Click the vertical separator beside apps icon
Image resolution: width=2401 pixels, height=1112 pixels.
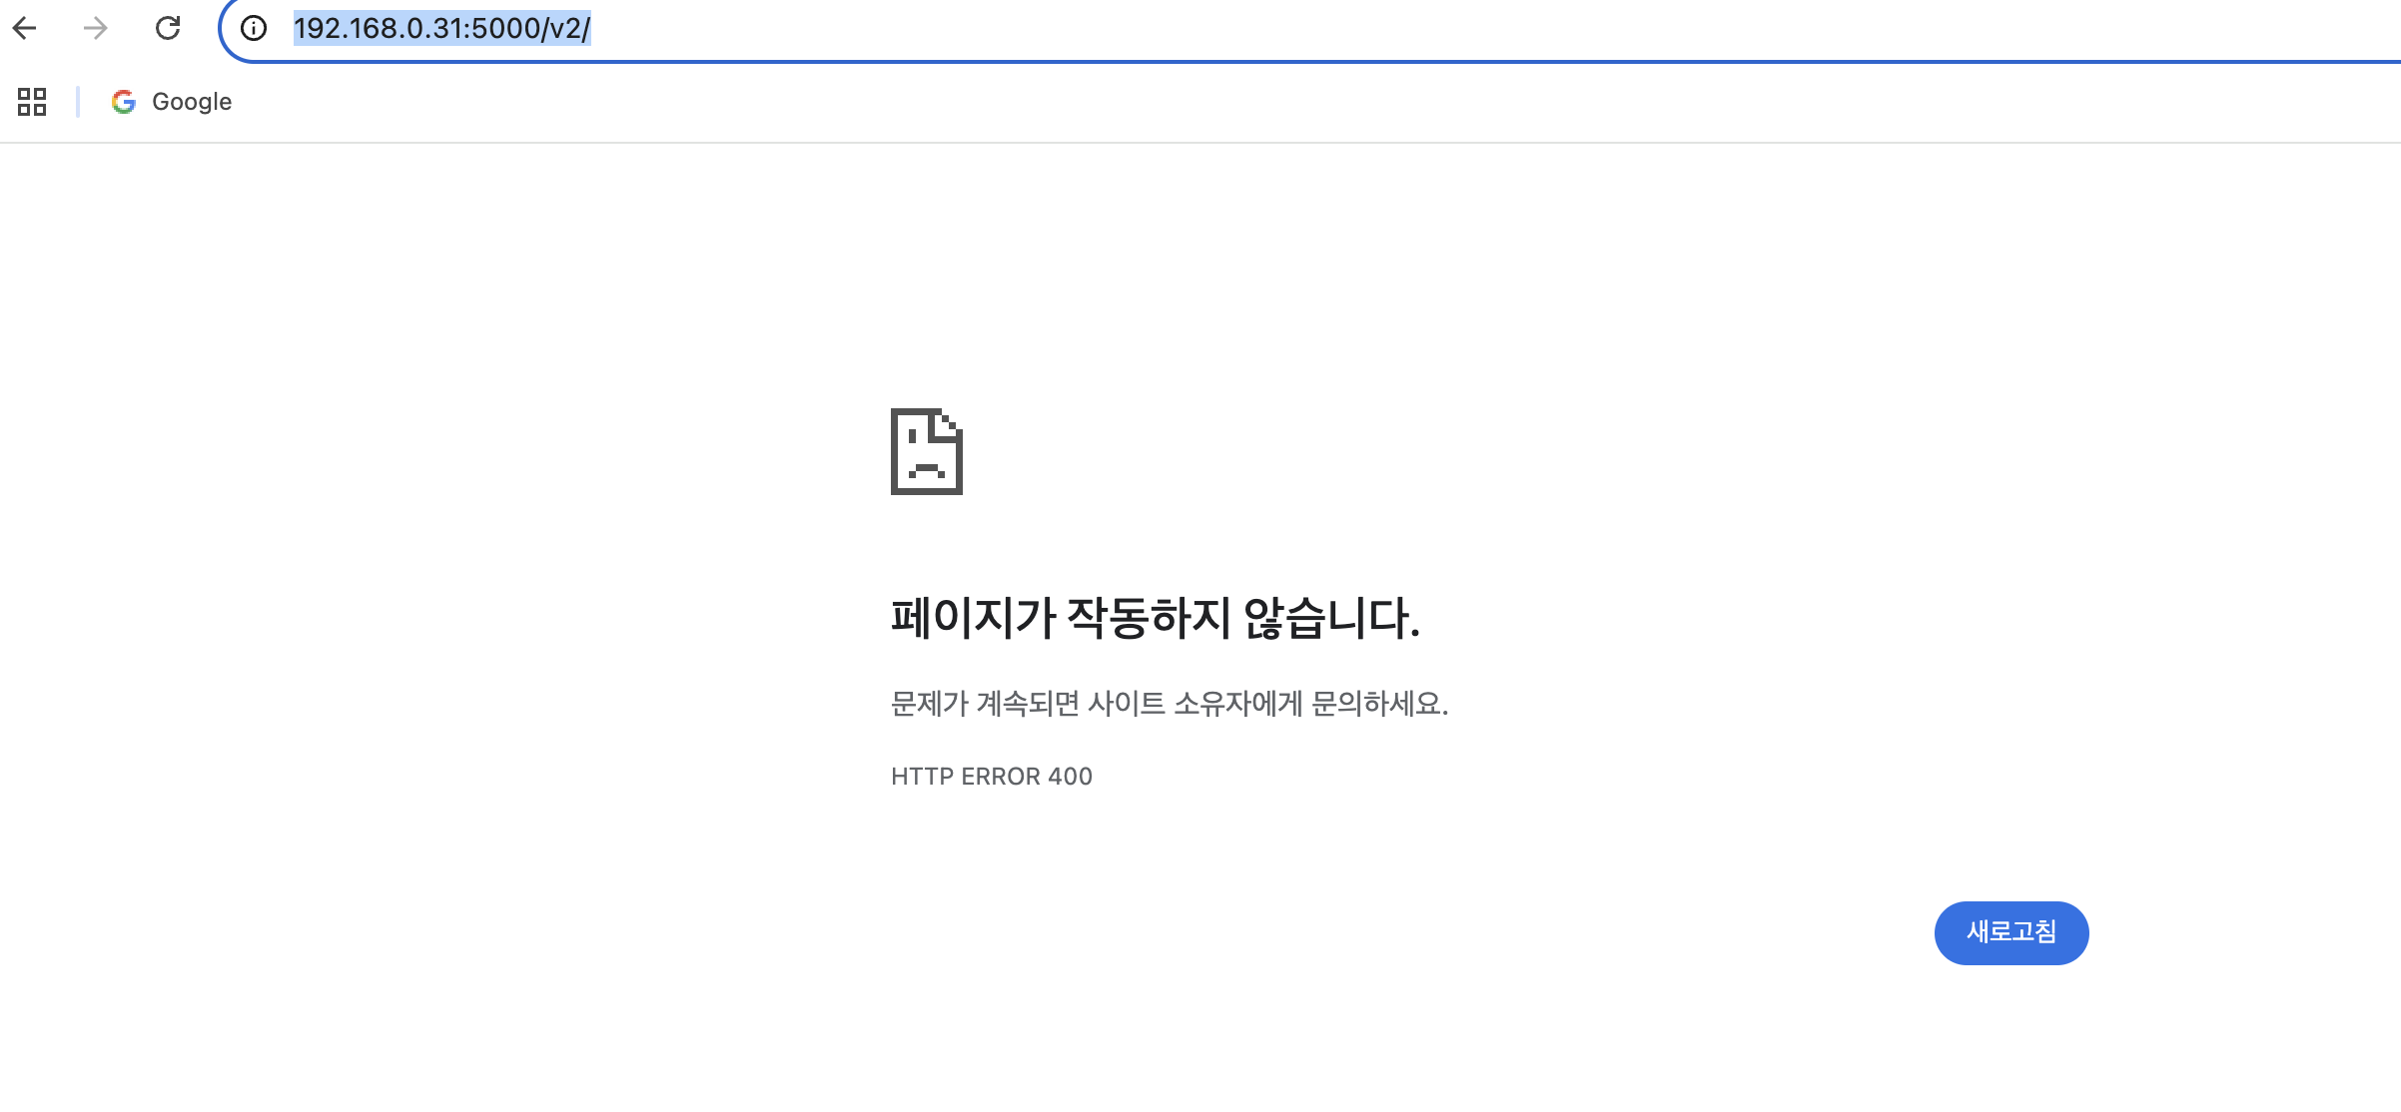(78, 102)
